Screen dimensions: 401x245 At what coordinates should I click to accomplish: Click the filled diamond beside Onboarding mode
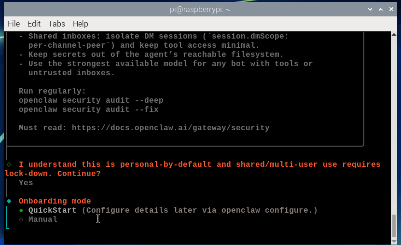[x=9, y=201]
